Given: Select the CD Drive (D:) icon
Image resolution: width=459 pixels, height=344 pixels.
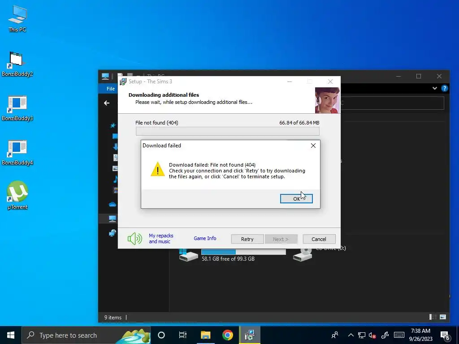Looking at the screenshot, I should click(303, 255).
